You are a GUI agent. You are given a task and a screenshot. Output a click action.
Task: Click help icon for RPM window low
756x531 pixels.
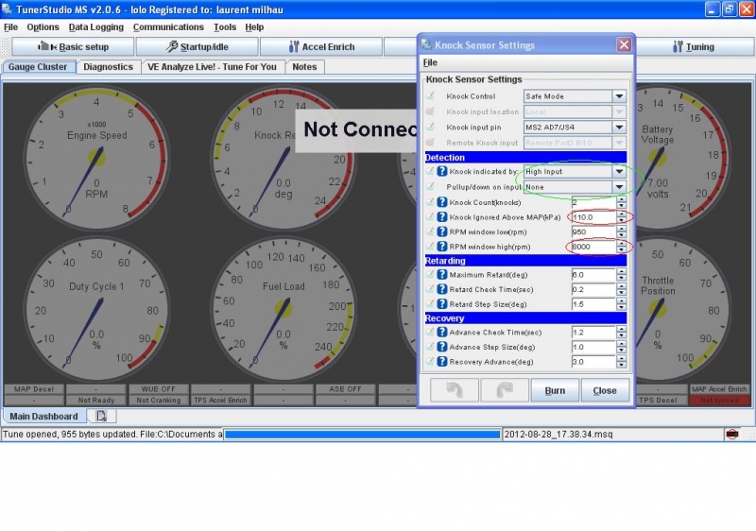(x=441, y=231)
